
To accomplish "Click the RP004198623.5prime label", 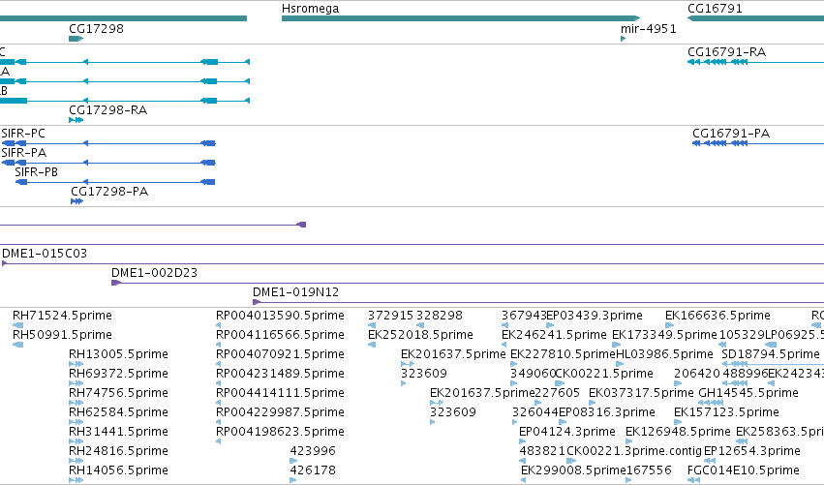I will click(280, 432).
